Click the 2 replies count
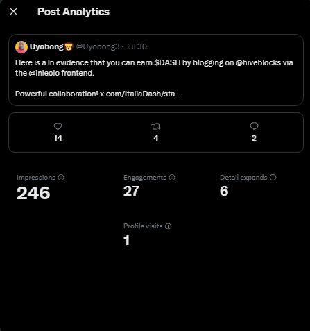The image size is (310, 331). coord(254,138)
